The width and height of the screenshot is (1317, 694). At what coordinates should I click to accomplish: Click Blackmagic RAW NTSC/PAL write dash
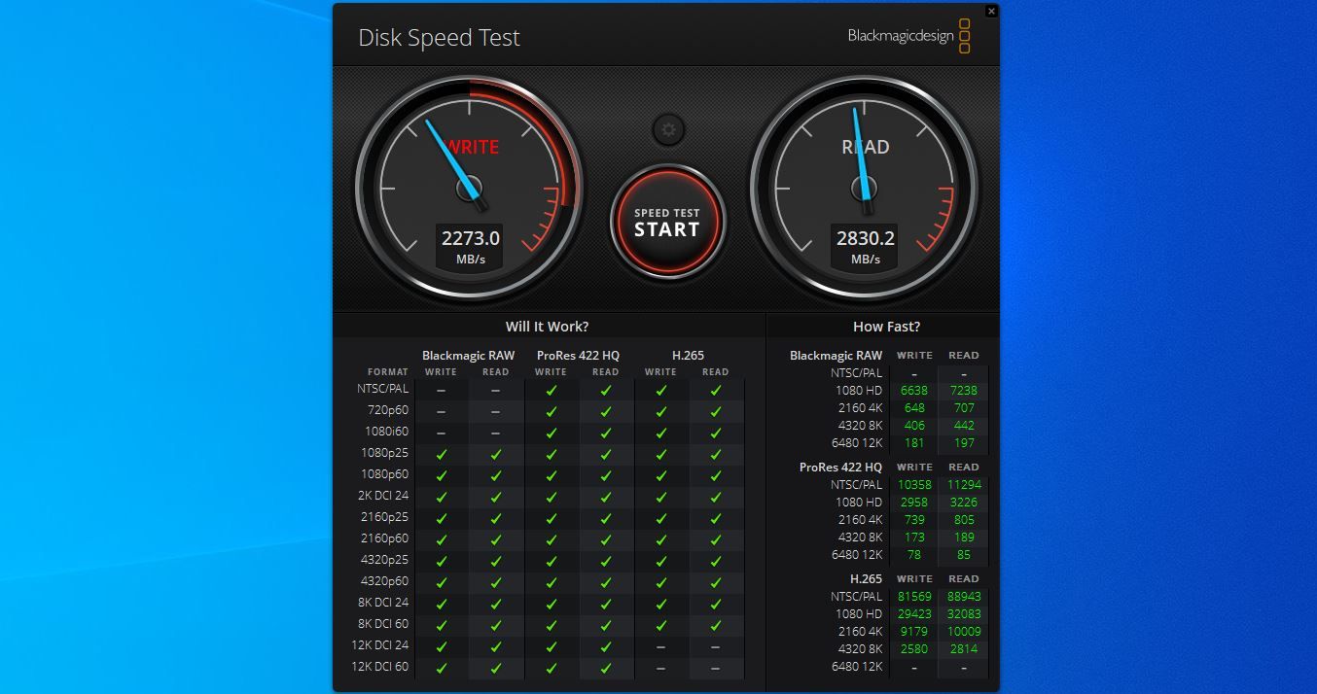click(x=441, y=390)
